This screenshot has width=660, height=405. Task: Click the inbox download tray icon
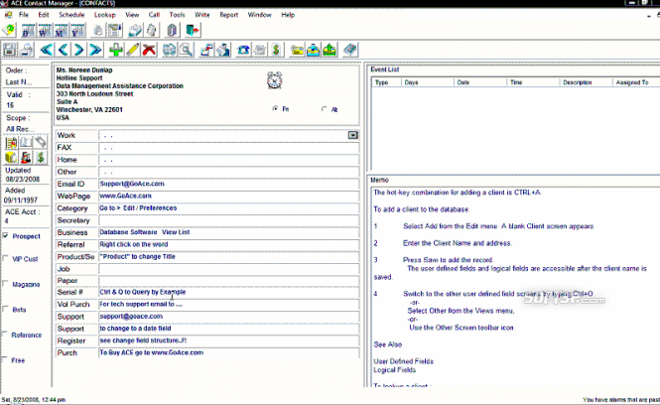tap(314, 50)
